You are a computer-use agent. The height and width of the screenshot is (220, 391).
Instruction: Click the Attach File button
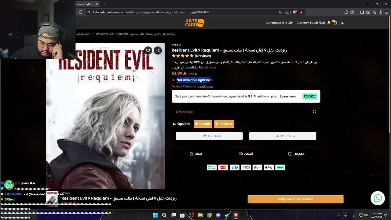[x=283, y=136]
